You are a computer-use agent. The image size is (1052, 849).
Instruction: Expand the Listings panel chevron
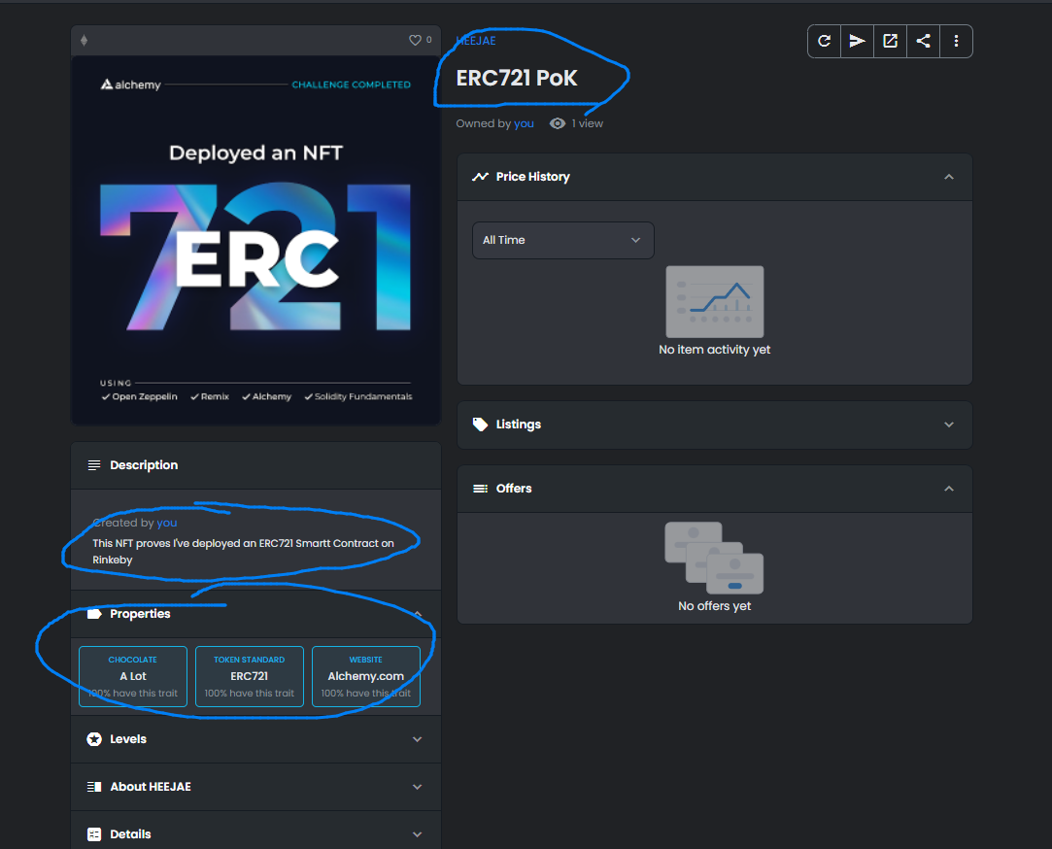tap(949, 424)
